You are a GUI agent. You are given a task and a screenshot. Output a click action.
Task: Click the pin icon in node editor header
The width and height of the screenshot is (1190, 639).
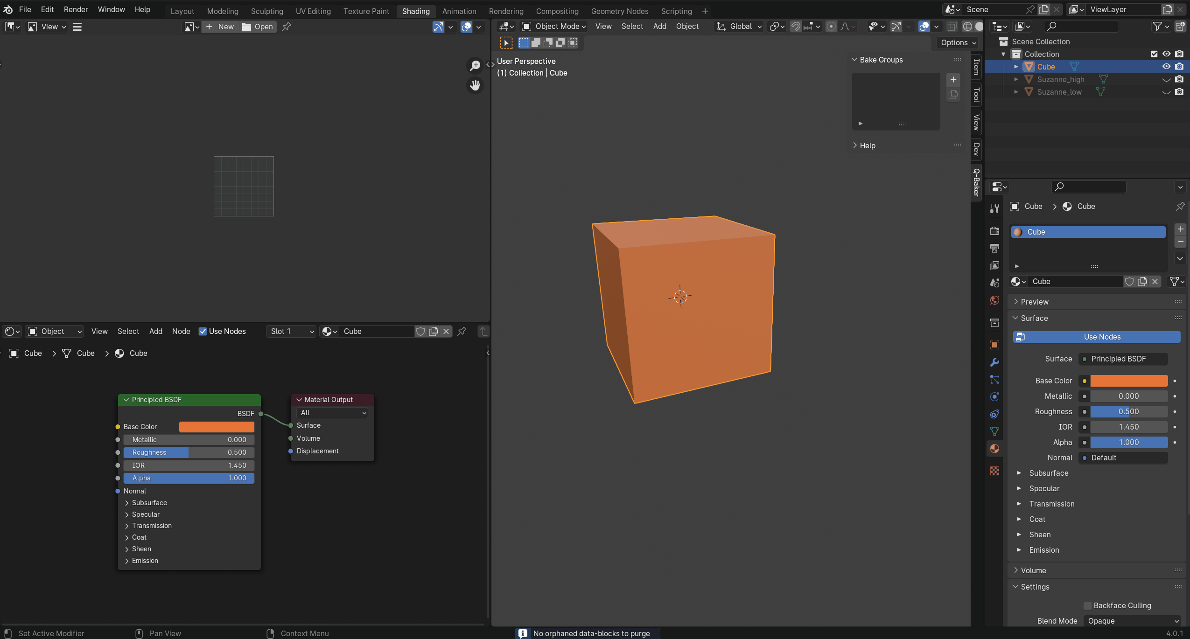tap(462, 331)
